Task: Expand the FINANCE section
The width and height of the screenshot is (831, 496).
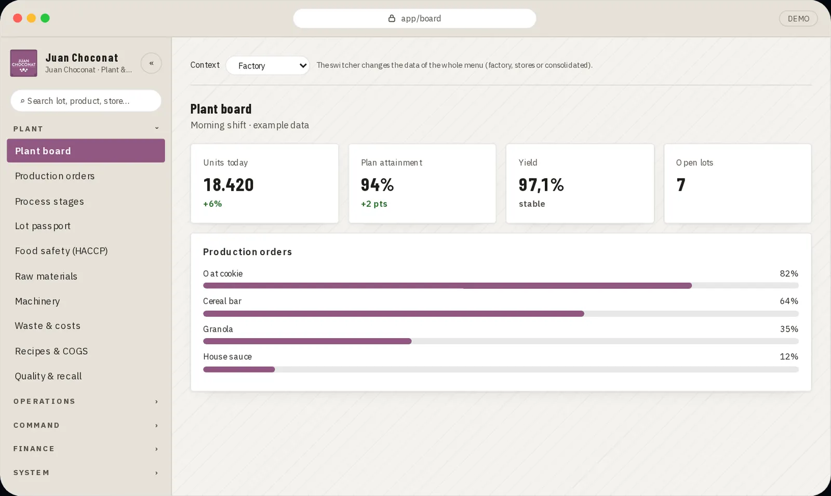Action: (x=86, y=448)
